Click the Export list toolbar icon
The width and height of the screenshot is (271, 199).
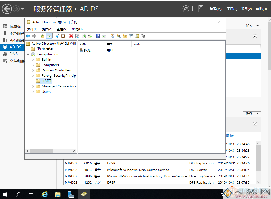click(x=90, y=36)
